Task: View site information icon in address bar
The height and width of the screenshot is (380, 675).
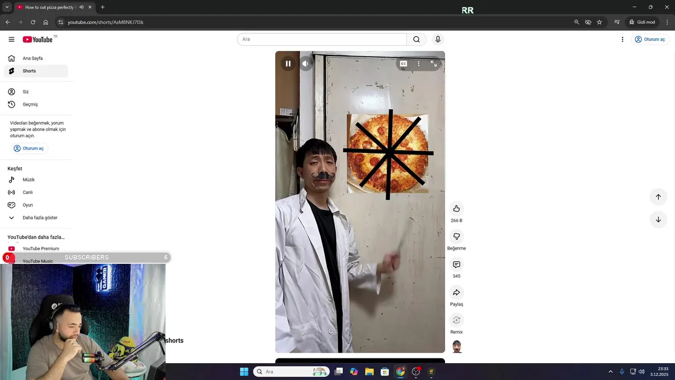Action: point(61,22)
